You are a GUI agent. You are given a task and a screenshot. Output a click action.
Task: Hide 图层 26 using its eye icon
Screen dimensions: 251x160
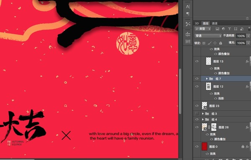(x=197, y=127)
